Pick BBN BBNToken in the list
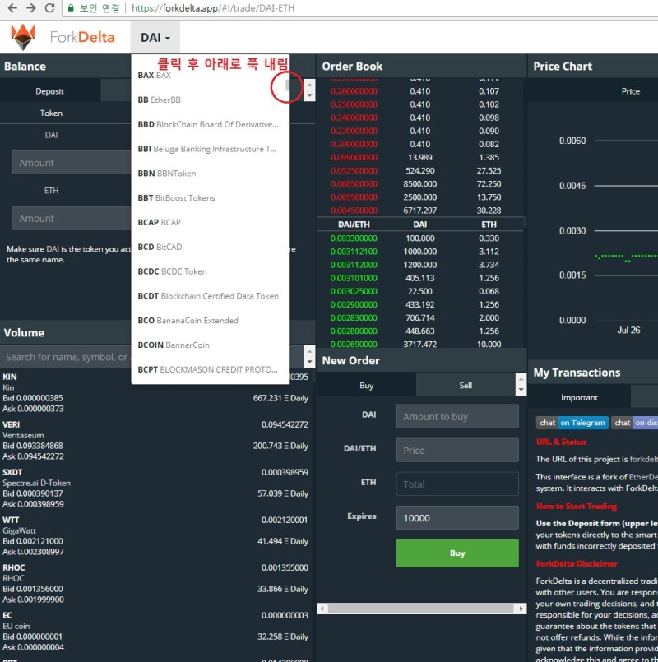 click(x=210, y=173)
